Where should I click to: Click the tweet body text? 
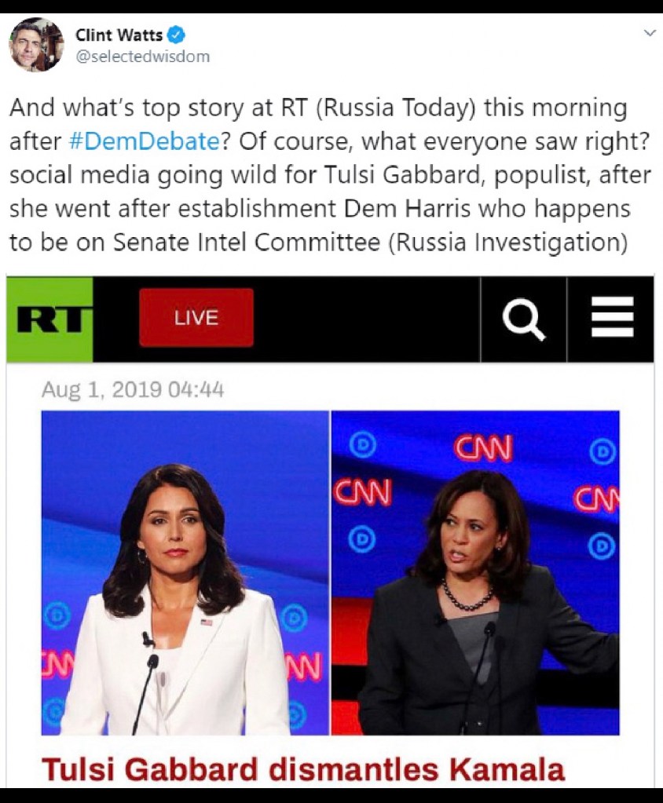coord(331,175)
